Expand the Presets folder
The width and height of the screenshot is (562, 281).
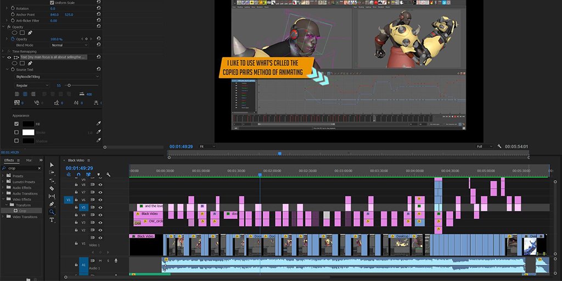(x=3, y=176)
